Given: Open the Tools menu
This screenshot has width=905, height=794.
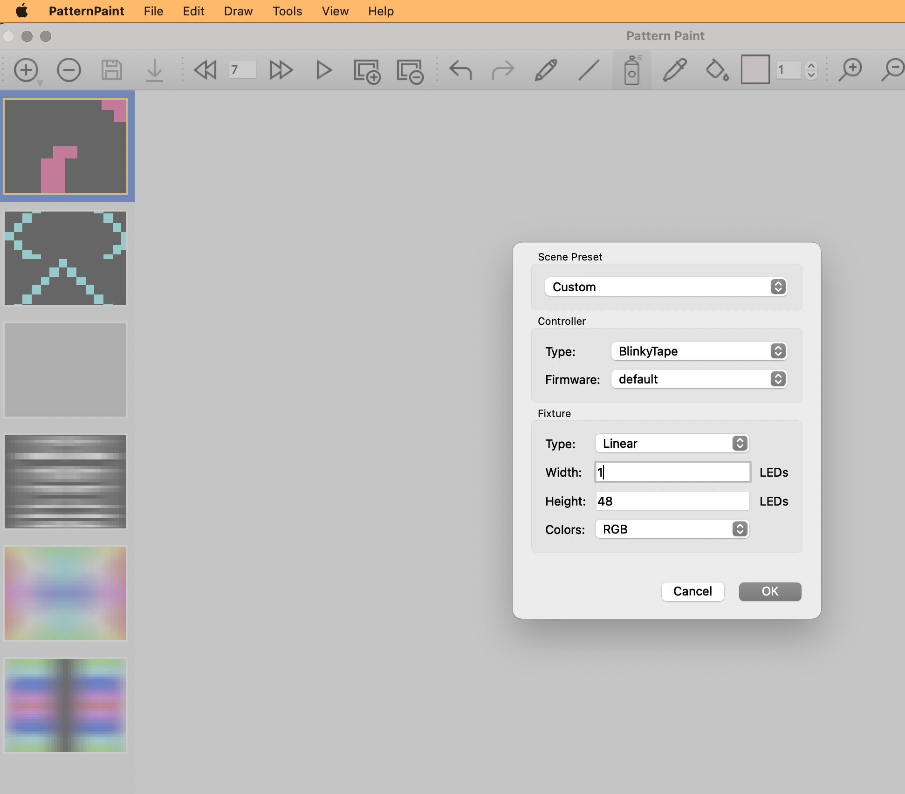Looking at the screenshot, I should [287, 11].
